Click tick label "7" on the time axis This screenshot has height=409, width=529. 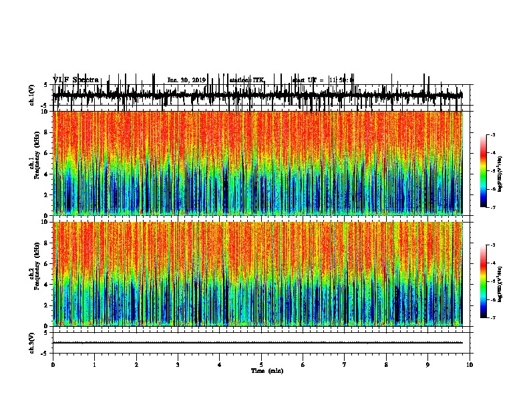click(345, 365)
